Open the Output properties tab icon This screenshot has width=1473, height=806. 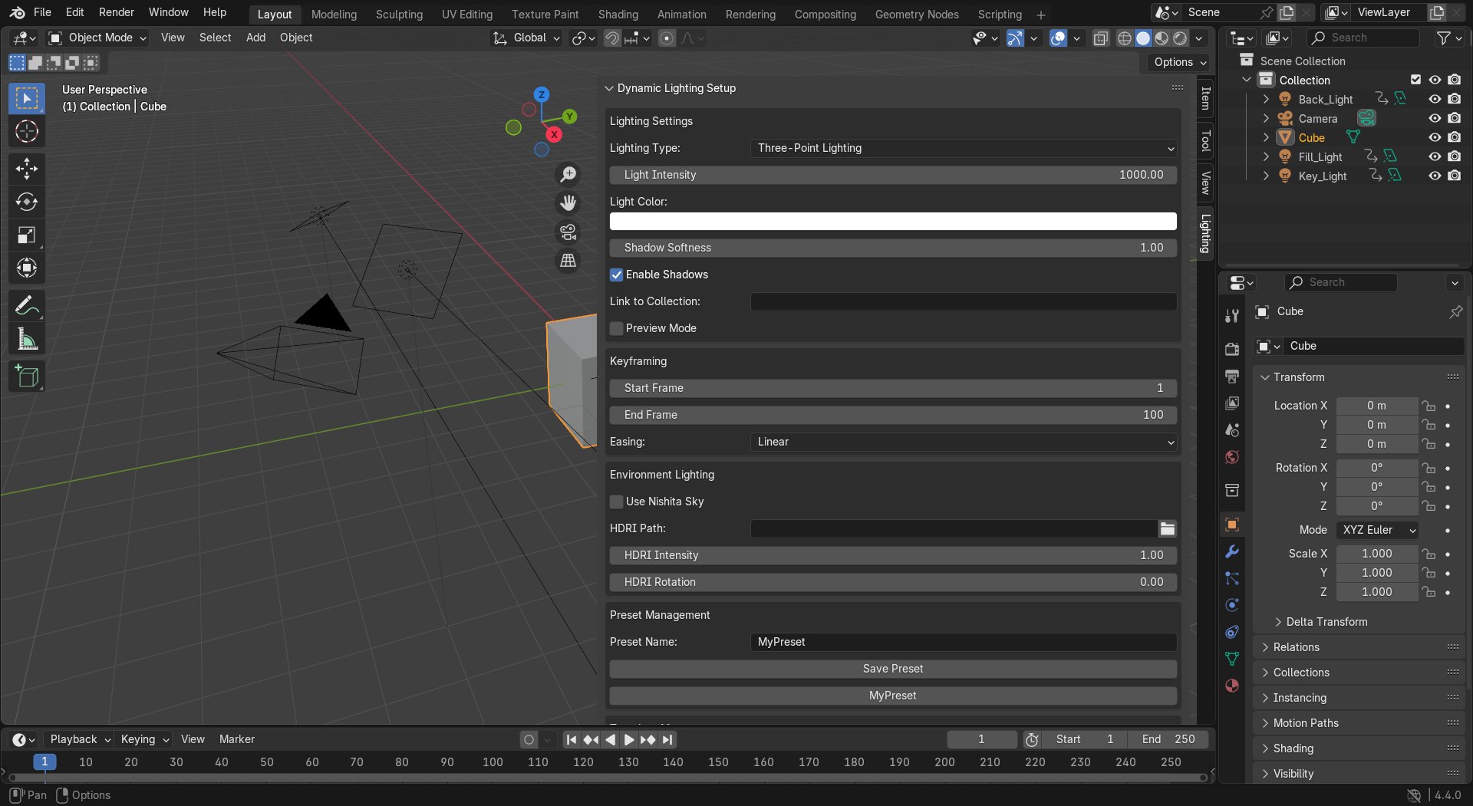click(1232, 376)
